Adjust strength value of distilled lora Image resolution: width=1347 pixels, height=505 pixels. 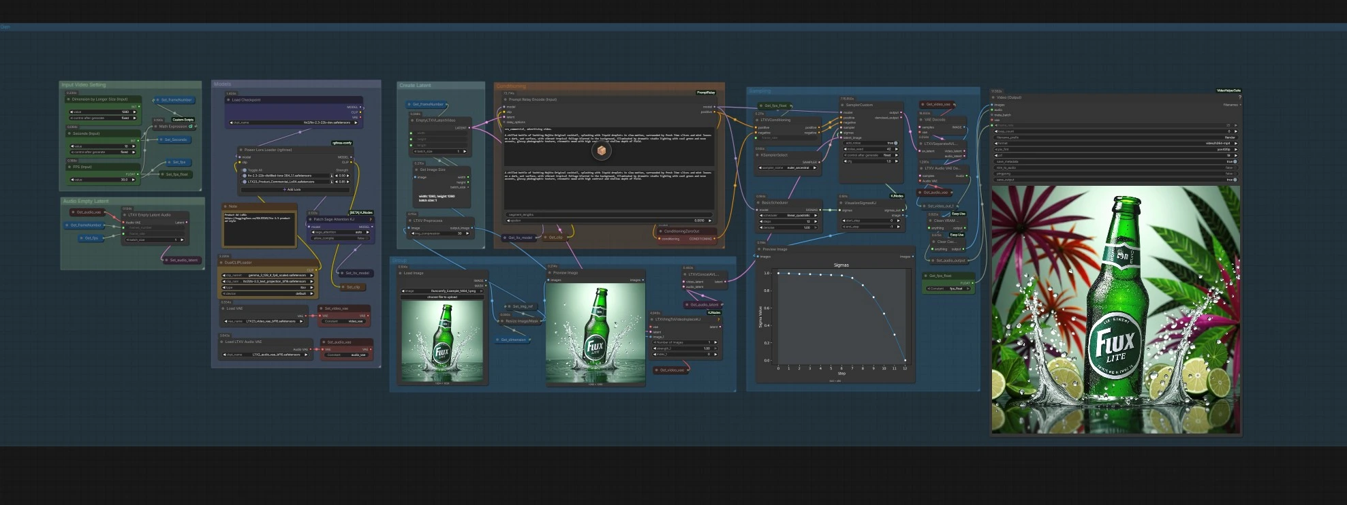click(343, 176)
